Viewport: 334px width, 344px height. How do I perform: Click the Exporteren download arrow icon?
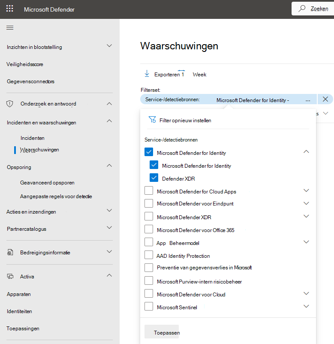[147, 74]
